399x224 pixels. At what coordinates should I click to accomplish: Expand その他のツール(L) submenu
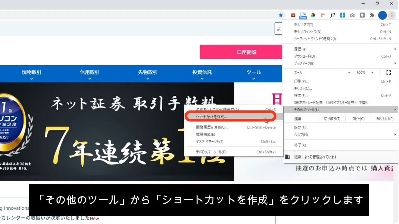pyautogui.click(x=340, y=110)
